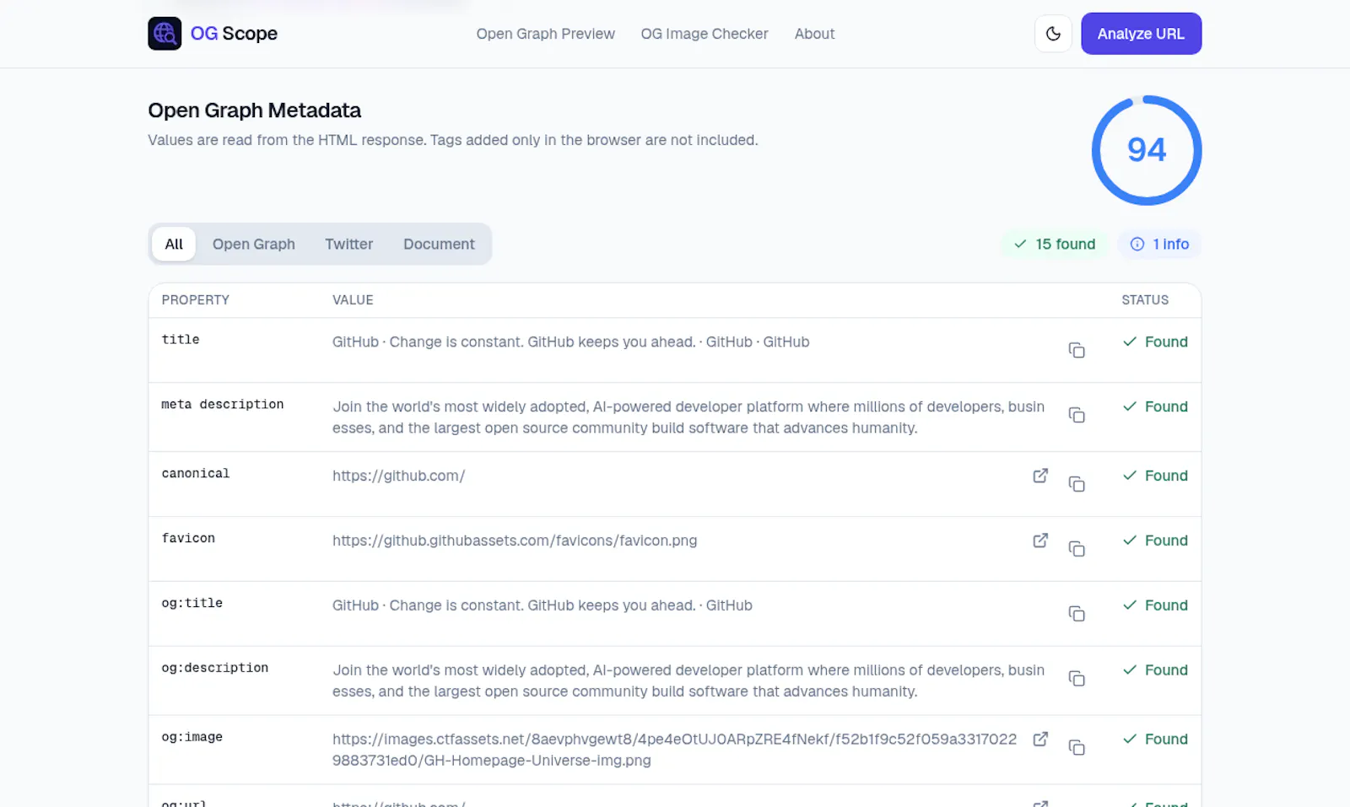Go to Open Graph Preview page
Image resolution: width=1350 pixels, height=807 pixels.
click(545, 34)
